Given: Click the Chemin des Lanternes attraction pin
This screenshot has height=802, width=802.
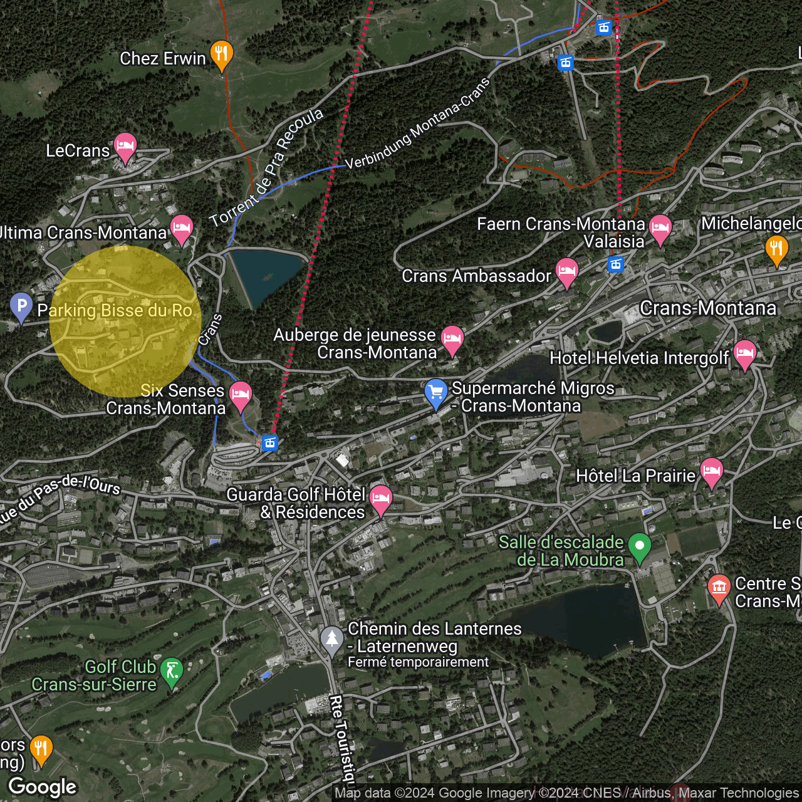Looking at the screenshot, I should [x=331, y=639].
